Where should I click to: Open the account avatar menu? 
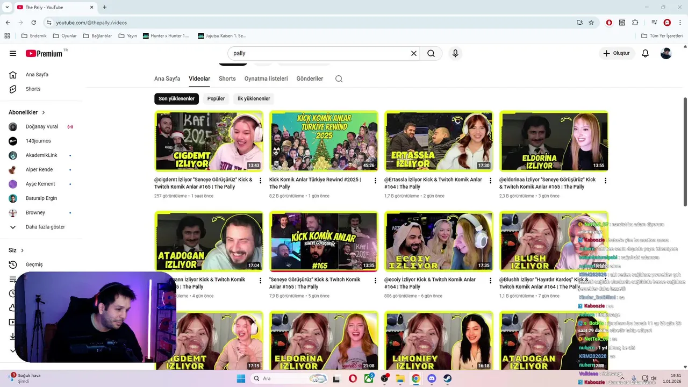[x=666, y=53]
